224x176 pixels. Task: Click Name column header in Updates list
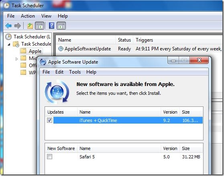(119, 112)
